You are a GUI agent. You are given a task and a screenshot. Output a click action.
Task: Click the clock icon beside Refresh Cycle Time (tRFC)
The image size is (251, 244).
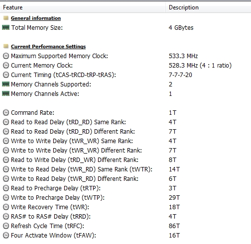tap(6, 226)
